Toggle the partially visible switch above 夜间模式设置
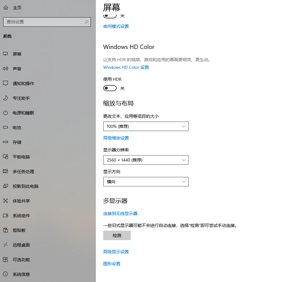The width and height of the screenshot is (291, 282). (x=110, y=16)
